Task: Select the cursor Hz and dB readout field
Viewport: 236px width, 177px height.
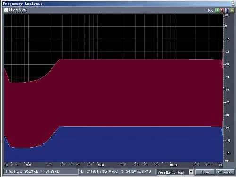Action: pos(41,171)
